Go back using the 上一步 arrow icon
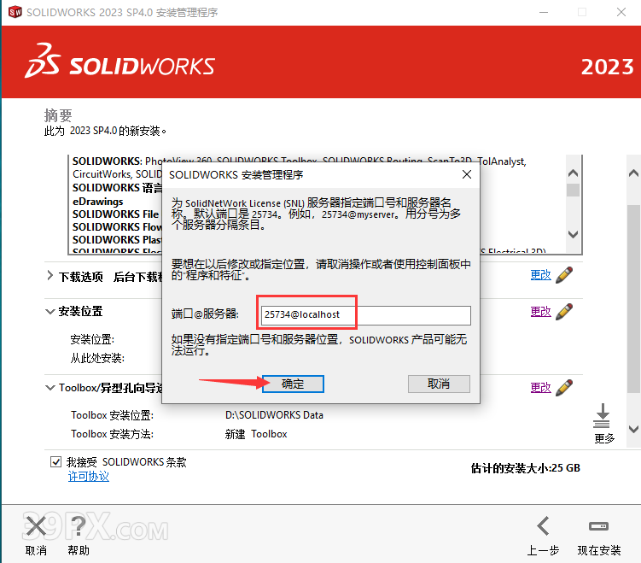This screenshot has width=641, height=563. (x=543, y=526)
